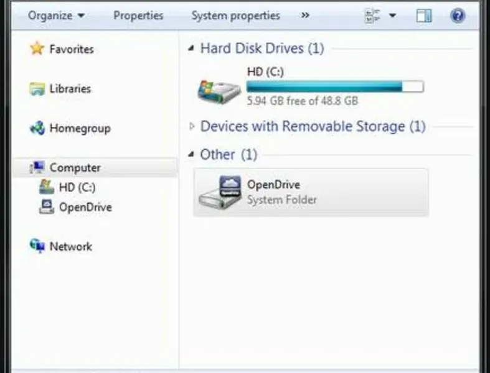The height and width of the screenshot is (373, 490).
Task: Click the change view icon
Action: coord(372,16)
